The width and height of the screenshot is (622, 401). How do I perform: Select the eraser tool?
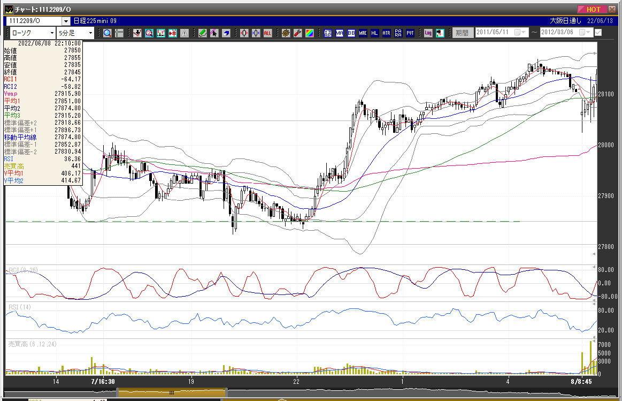point(226,33)
